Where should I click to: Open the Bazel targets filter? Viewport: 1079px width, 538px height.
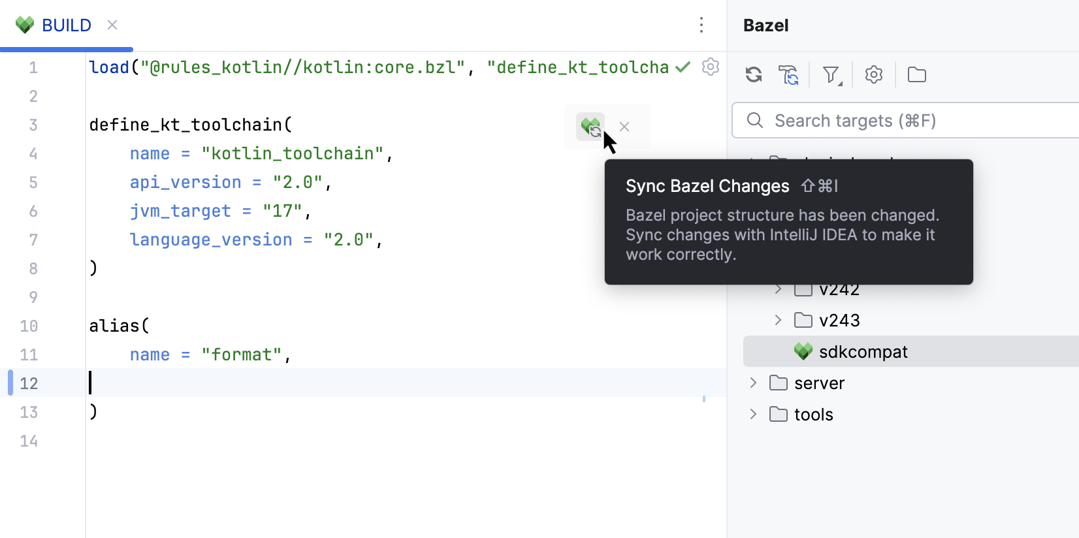831,75
